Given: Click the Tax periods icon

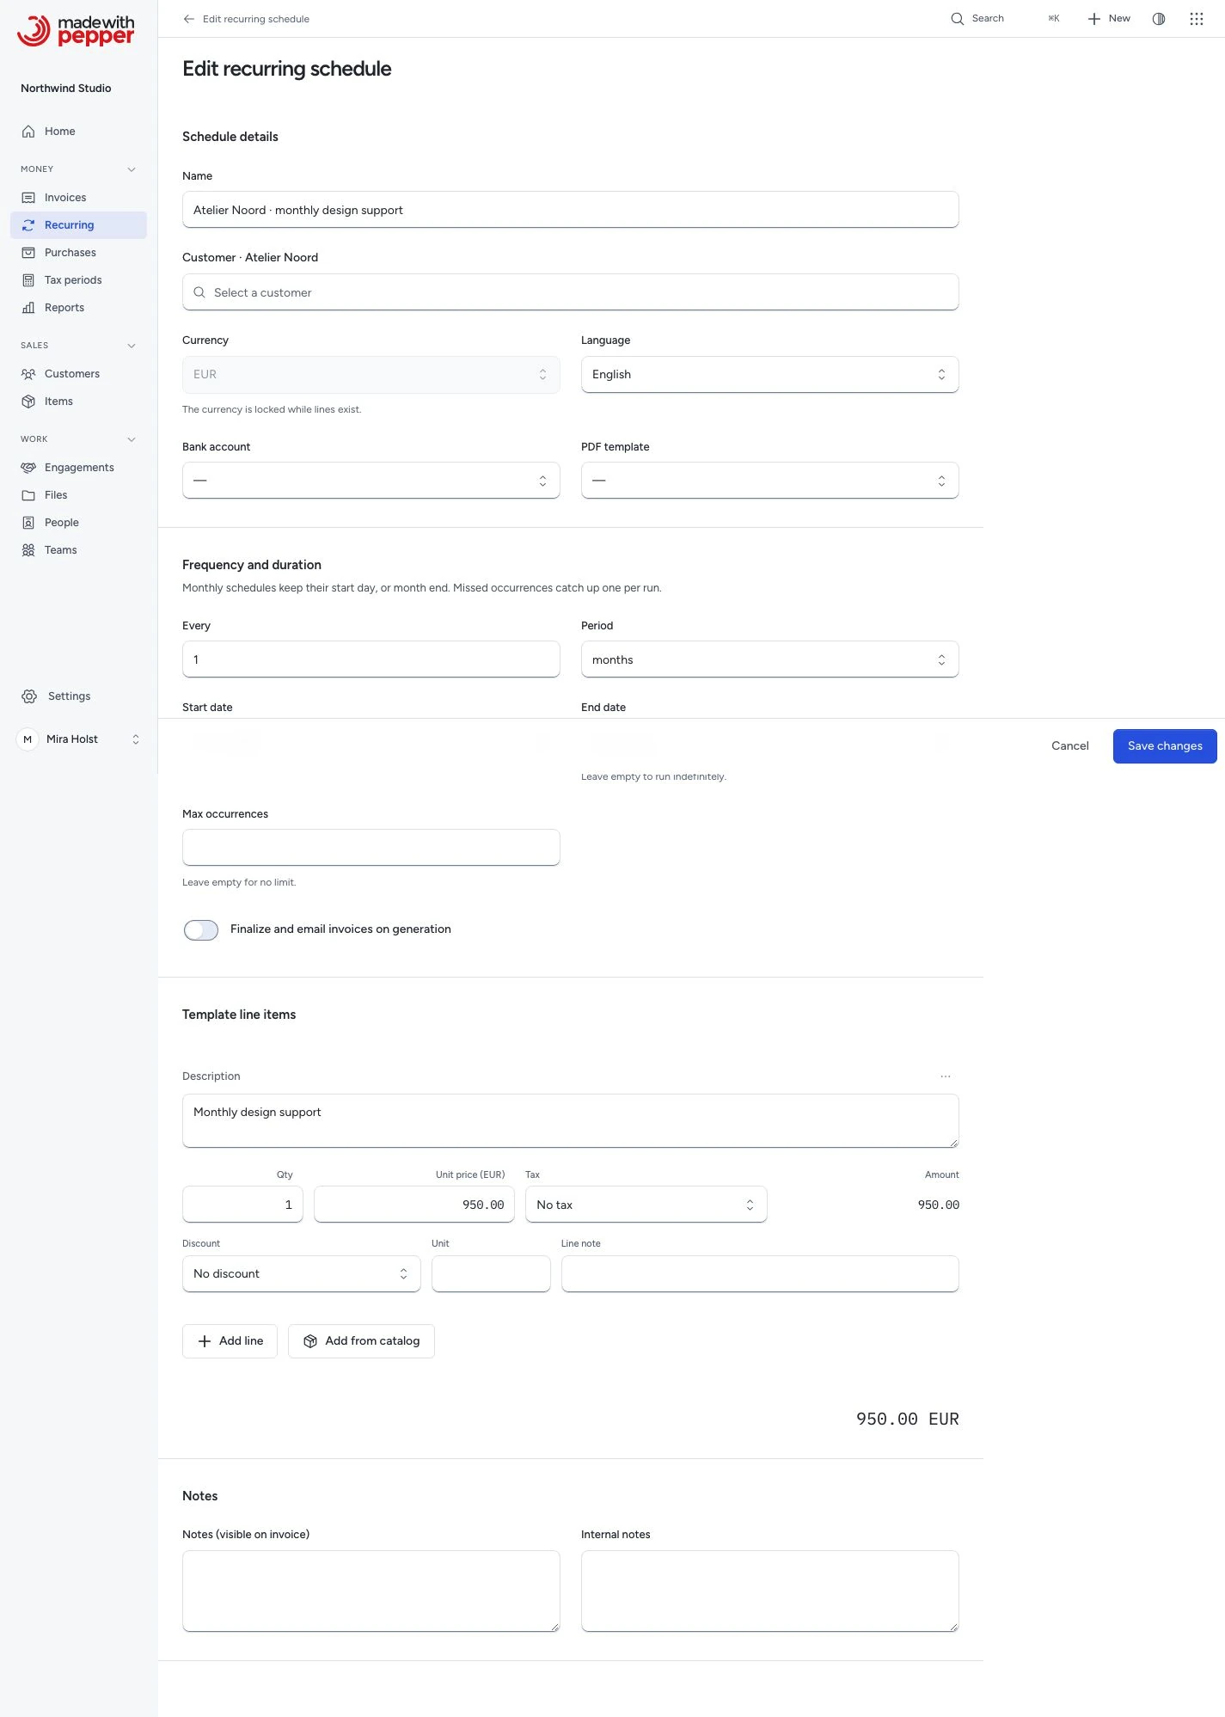Looking at the screenshot, I should [x=28, y=280].
